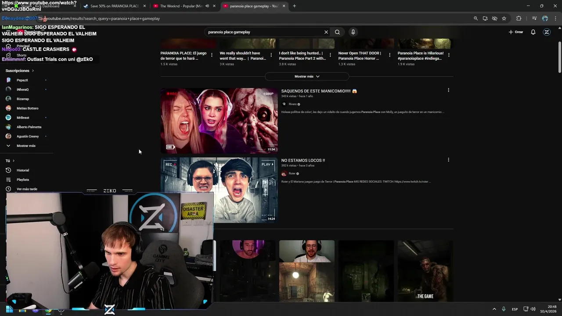
Task: Expand Mostrar más under the shorts shelf
Action: tap(307, 76)
